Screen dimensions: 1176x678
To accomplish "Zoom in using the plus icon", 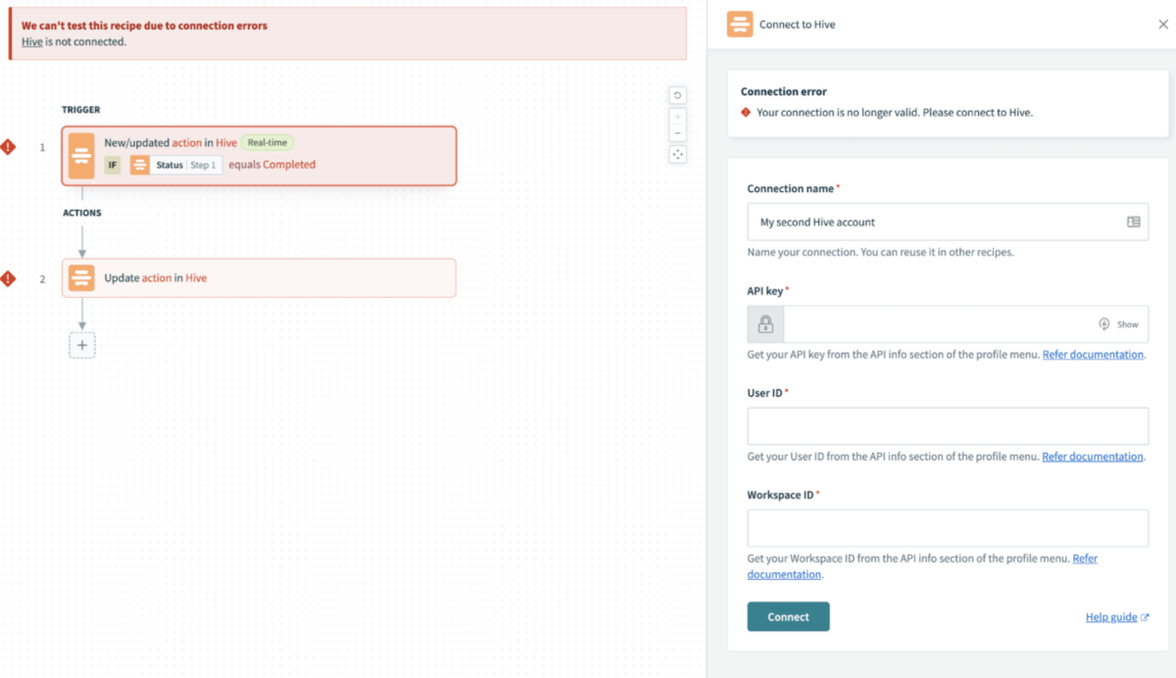I will pyautogui.click(x=677, y=116).
